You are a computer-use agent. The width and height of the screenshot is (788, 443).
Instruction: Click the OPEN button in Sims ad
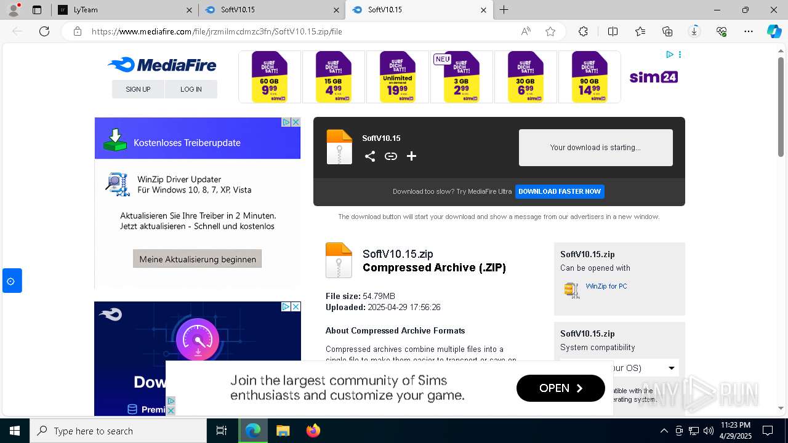(x=561, y=388)
